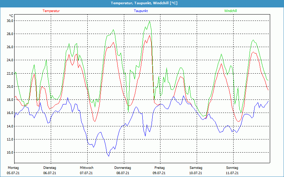The height and width of the screenshot is (177, 284).
Task: Click the blue Taupunkt legend label
Action: pos(141,11)
